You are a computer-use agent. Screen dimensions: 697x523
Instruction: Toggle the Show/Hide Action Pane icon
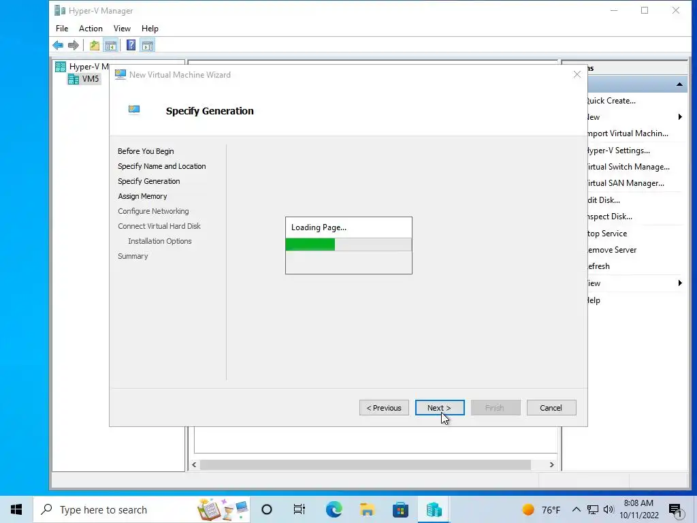(x=148, y=45)
